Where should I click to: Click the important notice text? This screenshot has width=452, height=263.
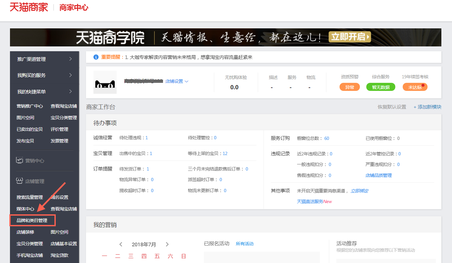[188, 57]
